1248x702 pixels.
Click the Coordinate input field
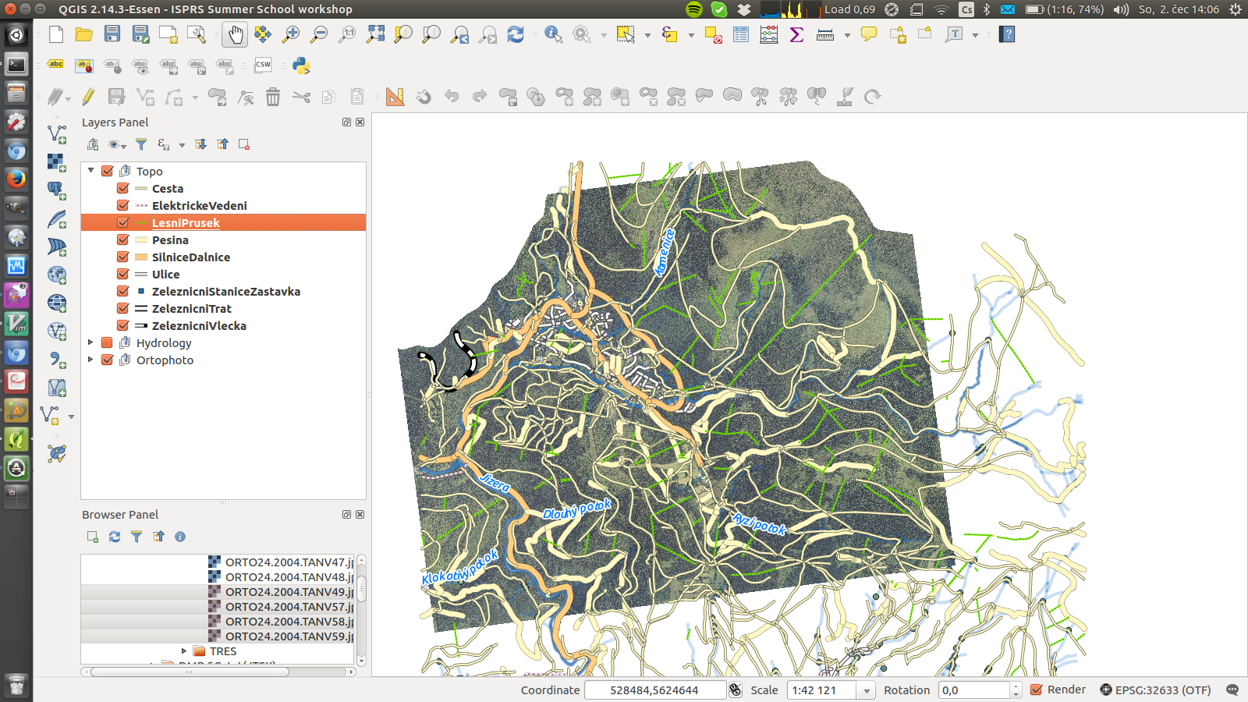654,690
